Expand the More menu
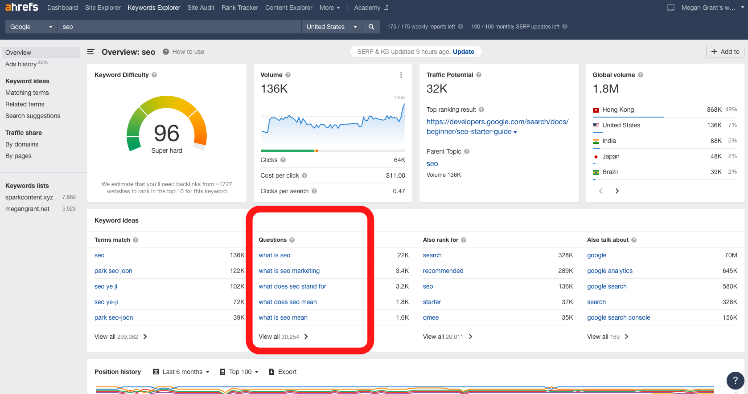This screenshot has height=394, width=748. [330, 8]
